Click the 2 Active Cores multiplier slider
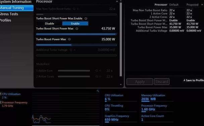The image size is (204, 126). [x=74, y=76]
